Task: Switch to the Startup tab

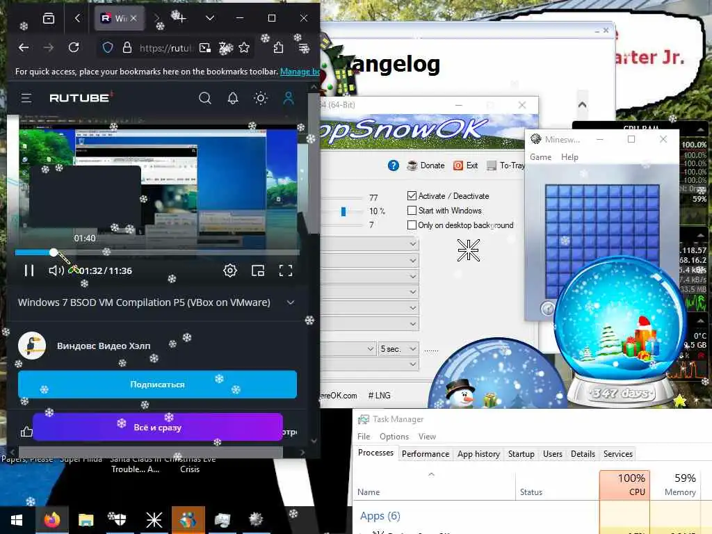Action: 521,453
